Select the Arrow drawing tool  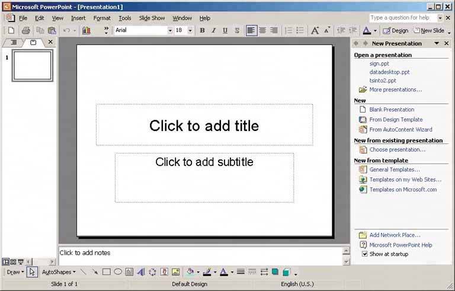(x=95, y=272)
